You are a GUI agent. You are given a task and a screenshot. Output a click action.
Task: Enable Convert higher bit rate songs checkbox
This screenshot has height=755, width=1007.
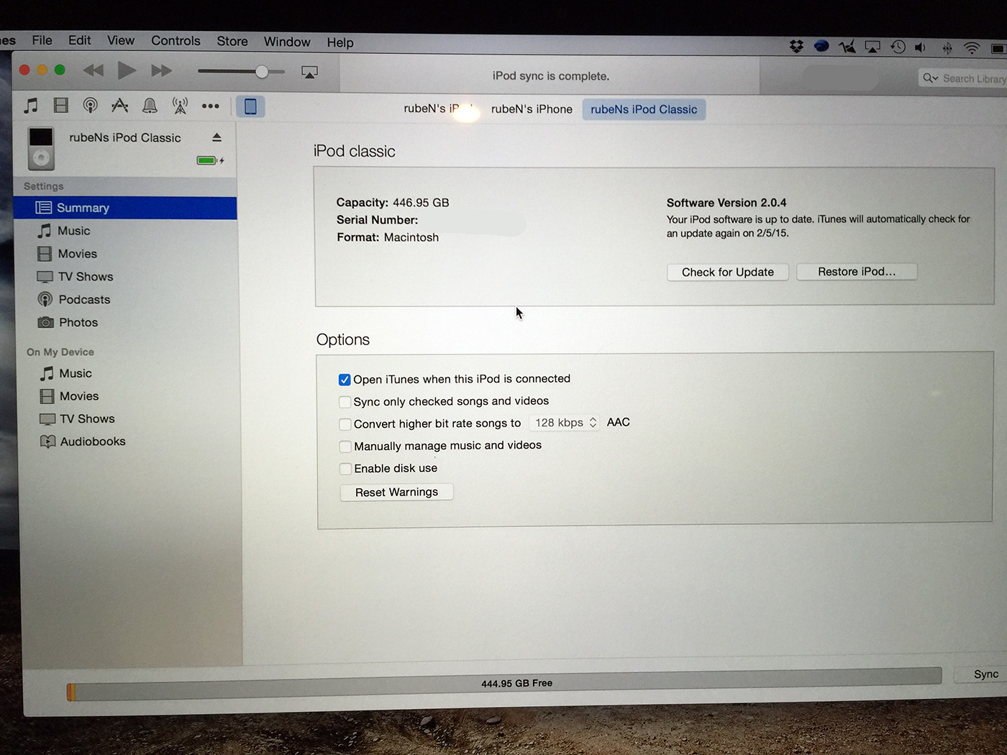[345, 424]
